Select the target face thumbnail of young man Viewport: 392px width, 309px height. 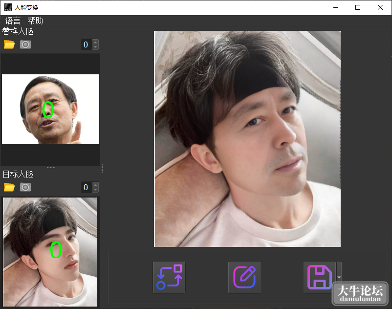(x=50, y=252)
